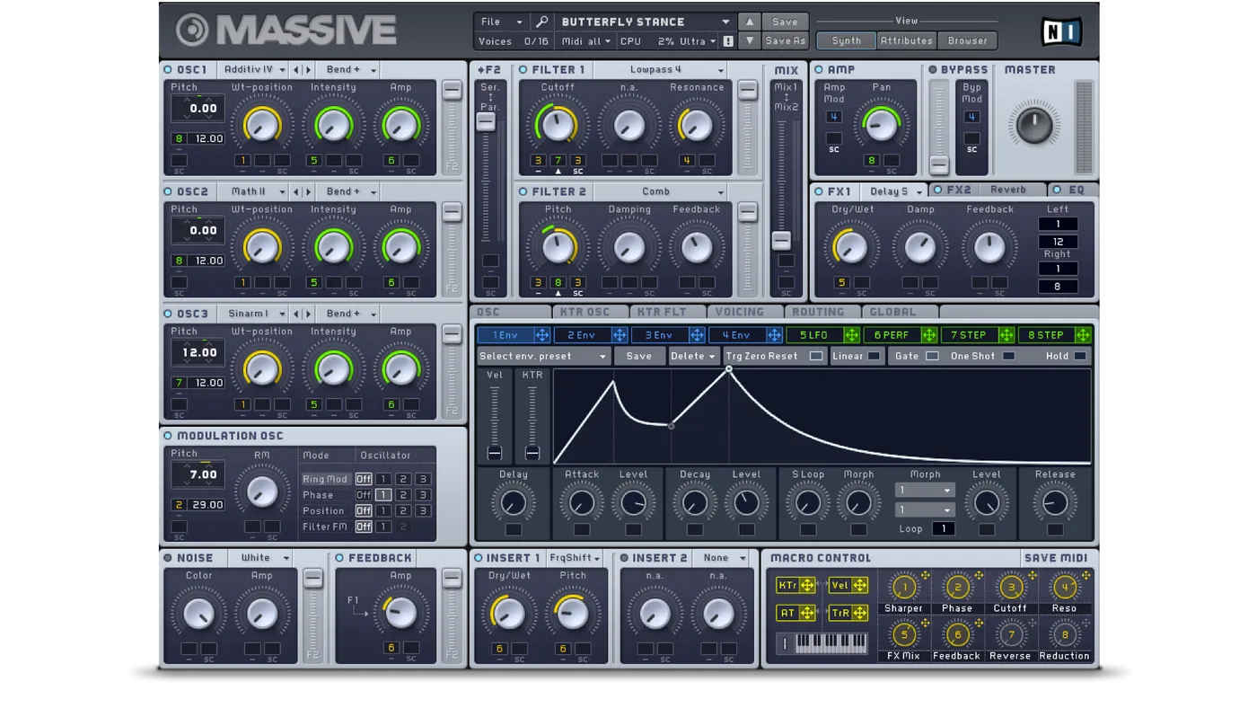The height and width of the screenshot is (717, 1257).
Task: Select previous OSC1 wavetable with left arrow
Action: pos(297,69)
